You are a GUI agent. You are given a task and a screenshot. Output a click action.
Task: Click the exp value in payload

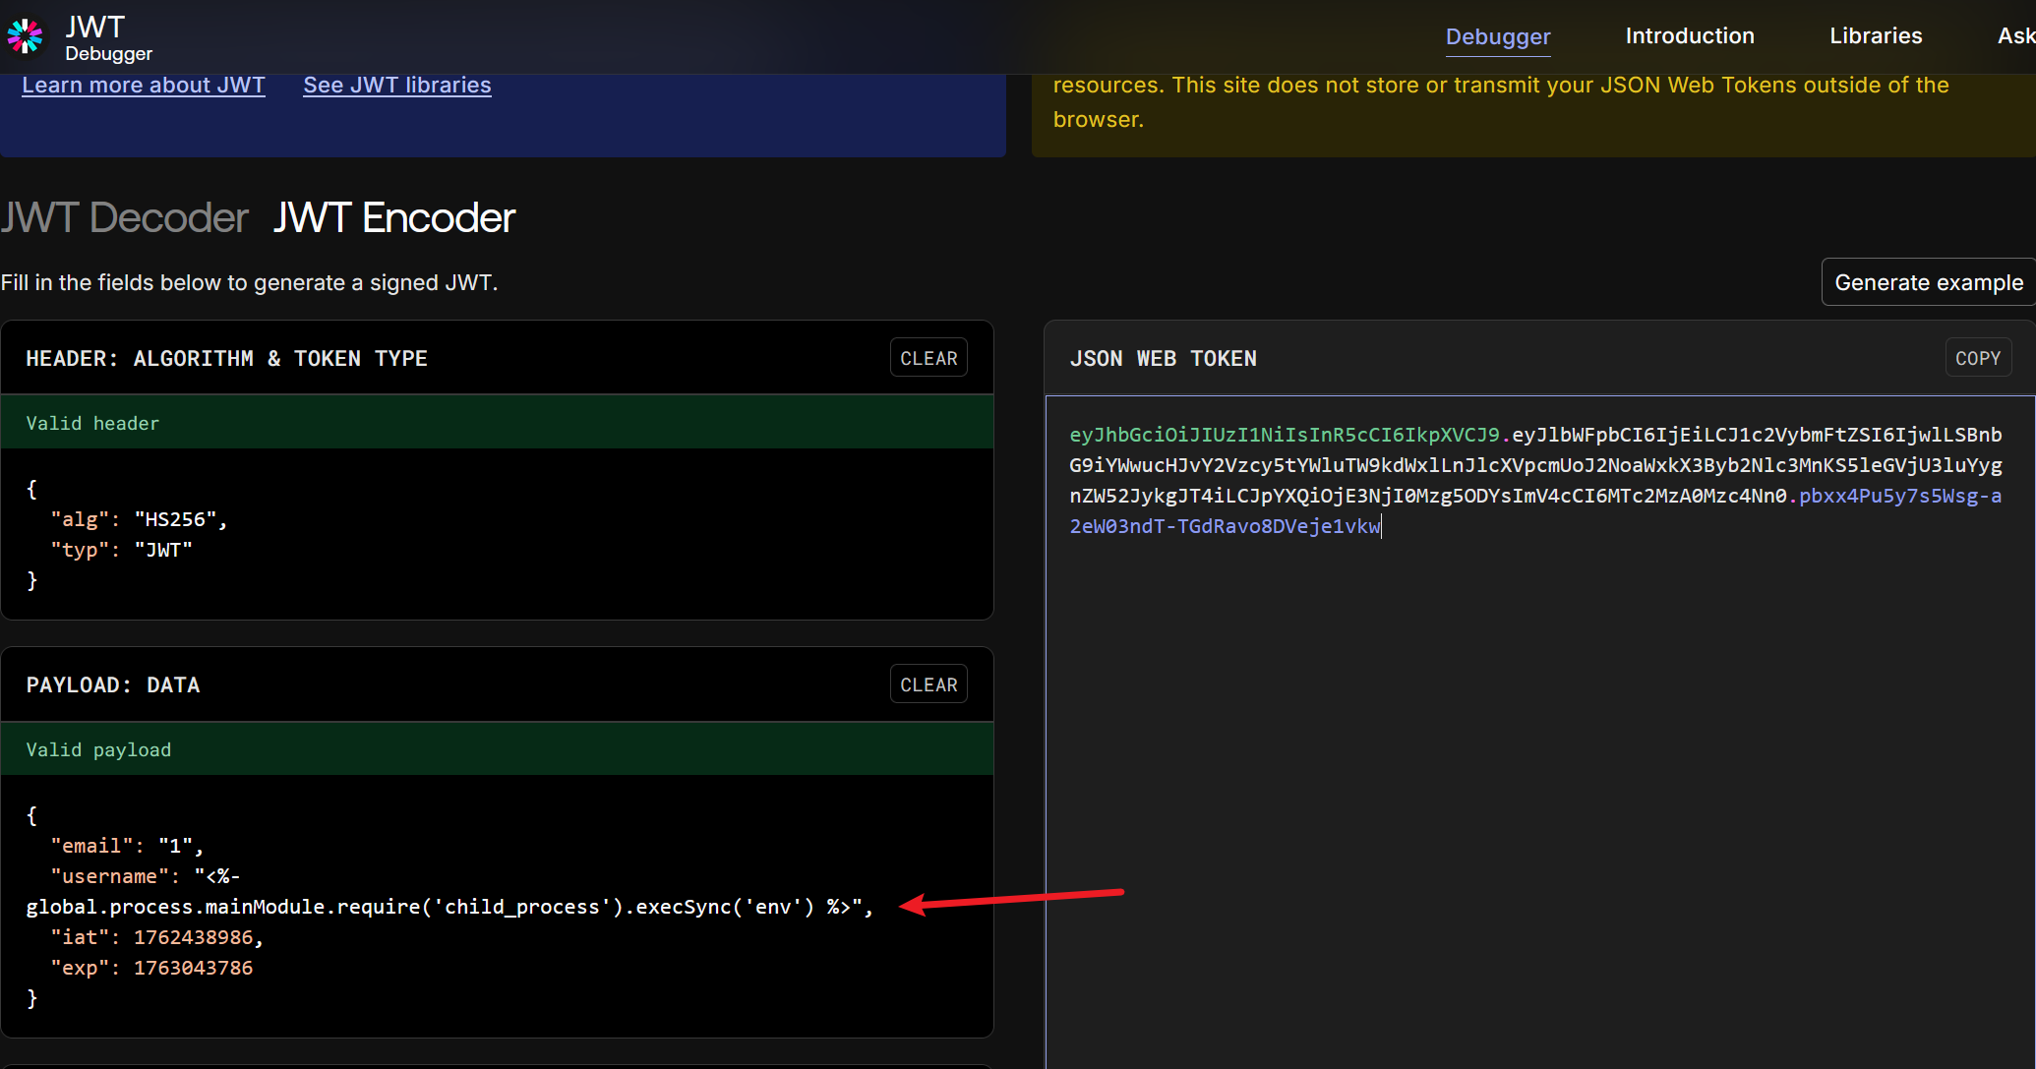pos(193,968)
